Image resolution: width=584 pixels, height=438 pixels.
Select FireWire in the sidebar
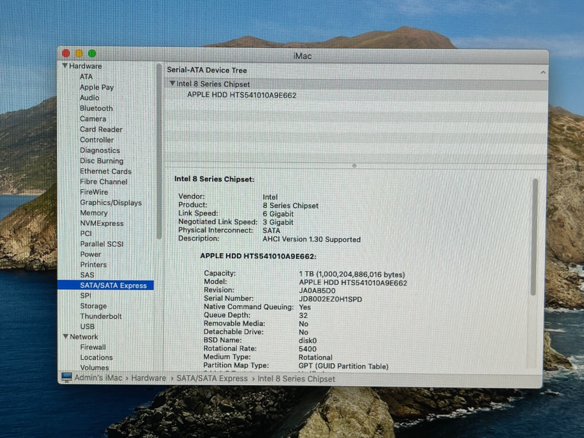[x=94, y=192]
